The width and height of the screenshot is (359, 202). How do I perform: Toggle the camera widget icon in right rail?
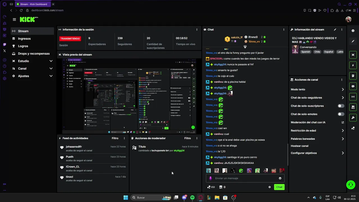[353, 107]
